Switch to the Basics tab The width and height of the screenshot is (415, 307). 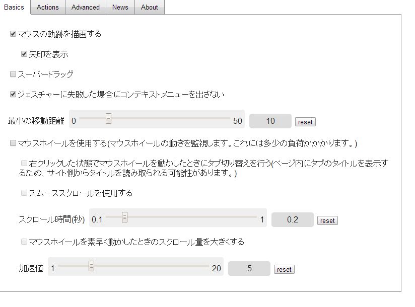click(x=15, y=7)
